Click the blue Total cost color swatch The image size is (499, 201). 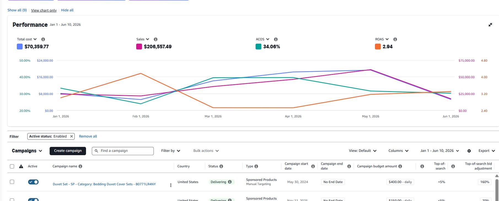(20, 47)
